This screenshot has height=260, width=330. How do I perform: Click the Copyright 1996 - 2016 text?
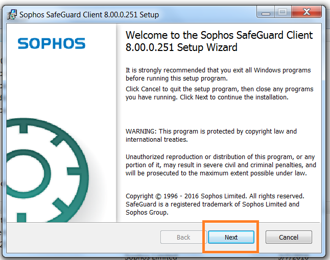point(215,204)
